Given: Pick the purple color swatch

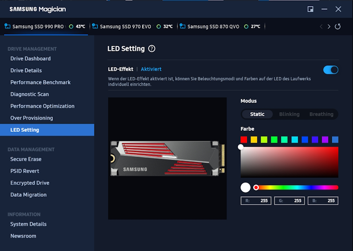Looking at the screenshot, I should [x=325, y=140].
